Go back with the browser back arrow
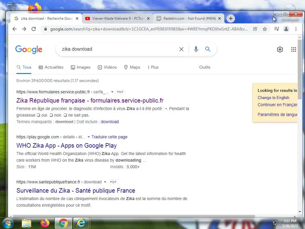Screen dimensions: 305x229 (15, 29)
